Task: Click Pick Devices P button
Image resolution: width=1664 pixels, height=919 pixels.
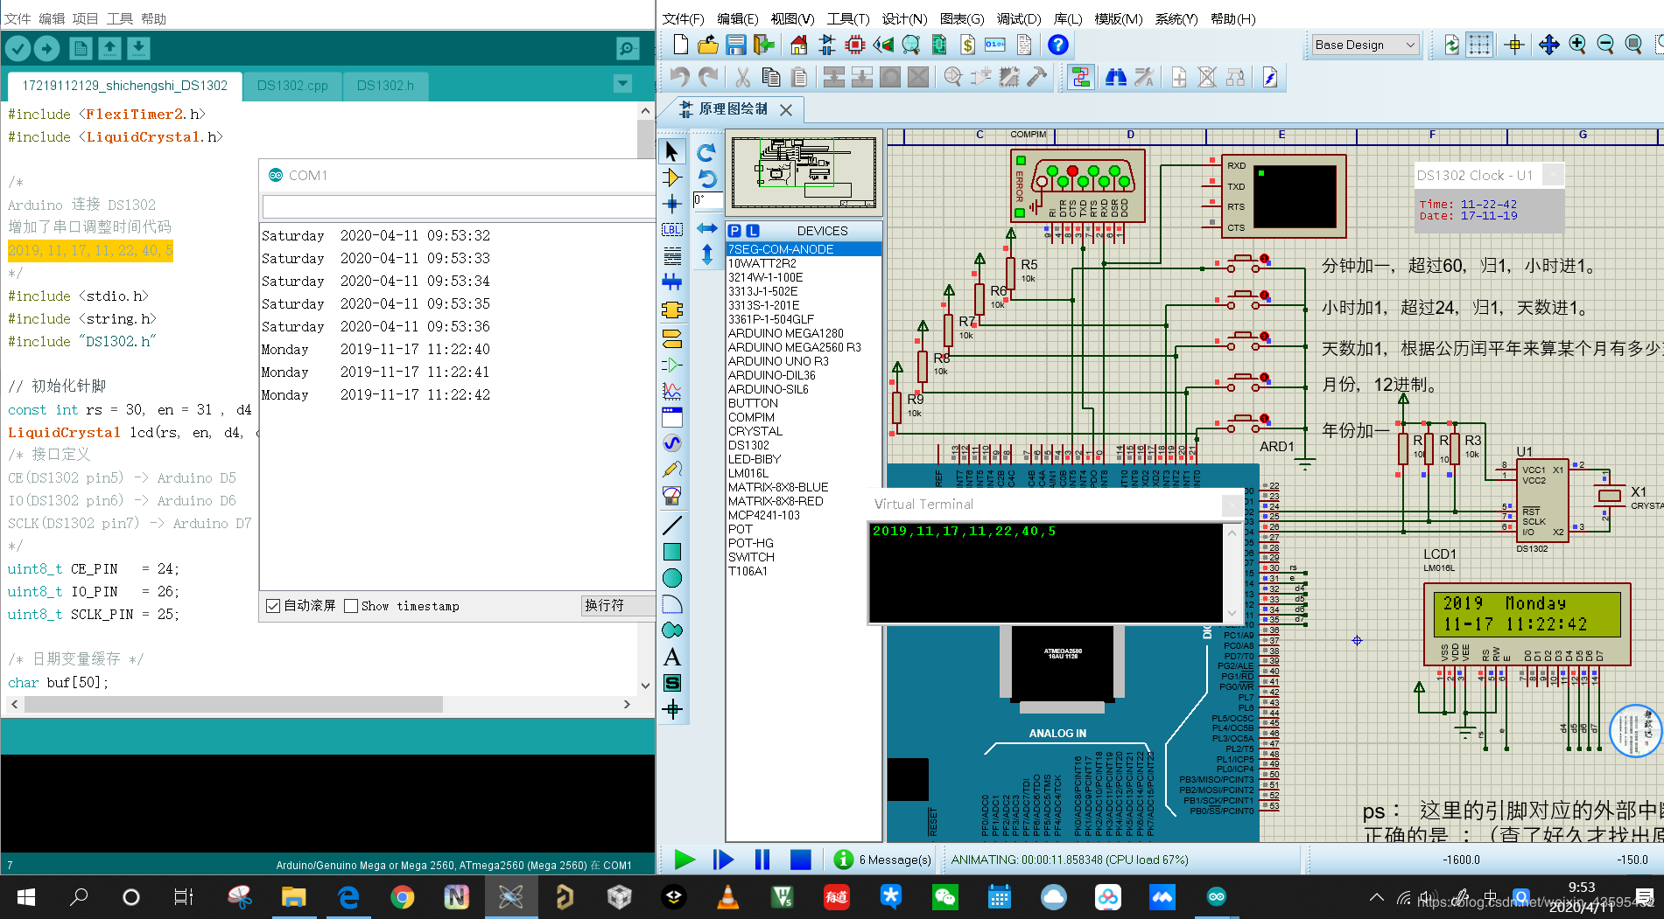Action: pyautogui.click(x=734, y=231)
